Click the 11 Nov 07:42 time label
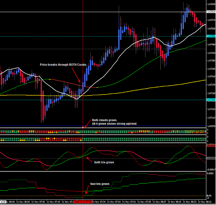Image resolution: width=216 pixels, height=205 pixels. (114, 202)
